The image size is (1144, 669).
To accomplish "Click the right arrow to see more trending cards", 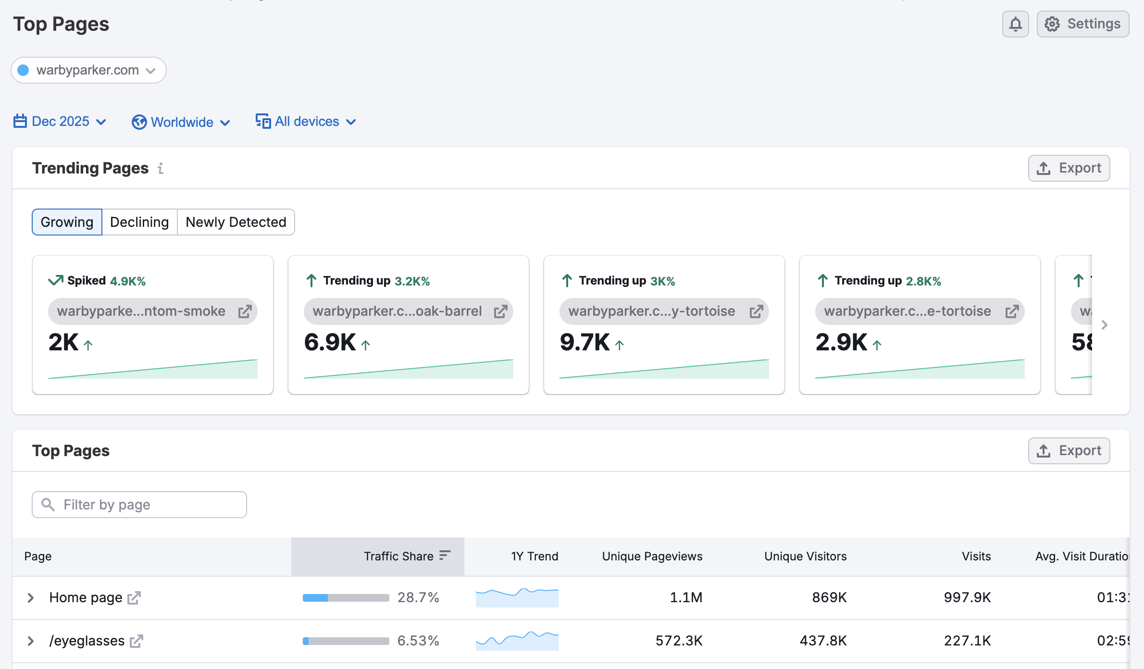I will point(1104,325).
